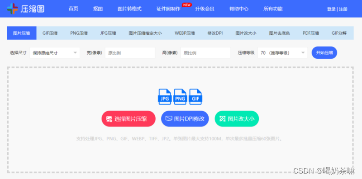
Task: Open the 压缩等级 dropdown showing 70
Action: pyautogui.click(x=282, y=53)
